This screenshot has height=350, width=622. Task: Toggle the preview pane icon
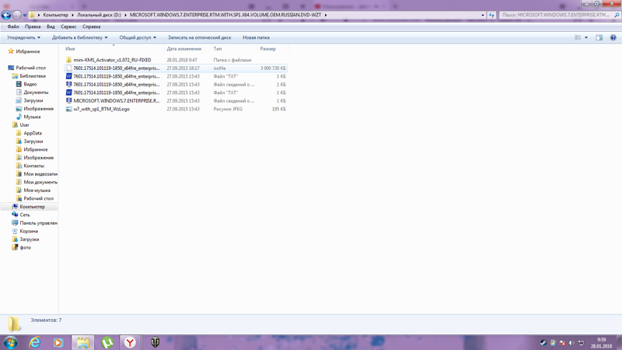(x=599, y=37)
